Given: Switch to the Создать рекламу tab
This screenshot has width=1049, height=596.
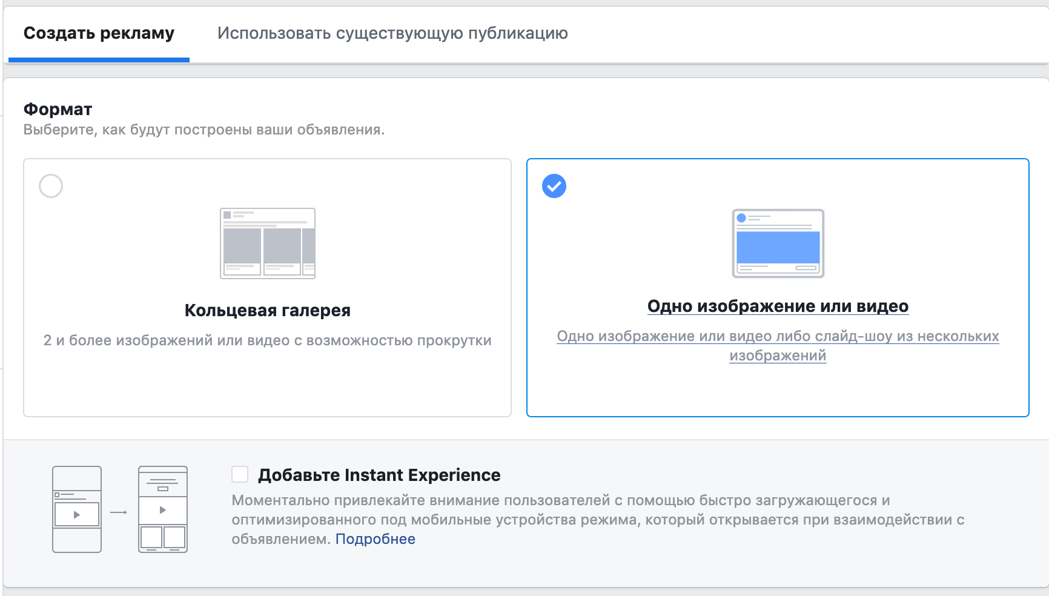Looking at the screenshot, I should pyautogui.click(x=99, y=33).
